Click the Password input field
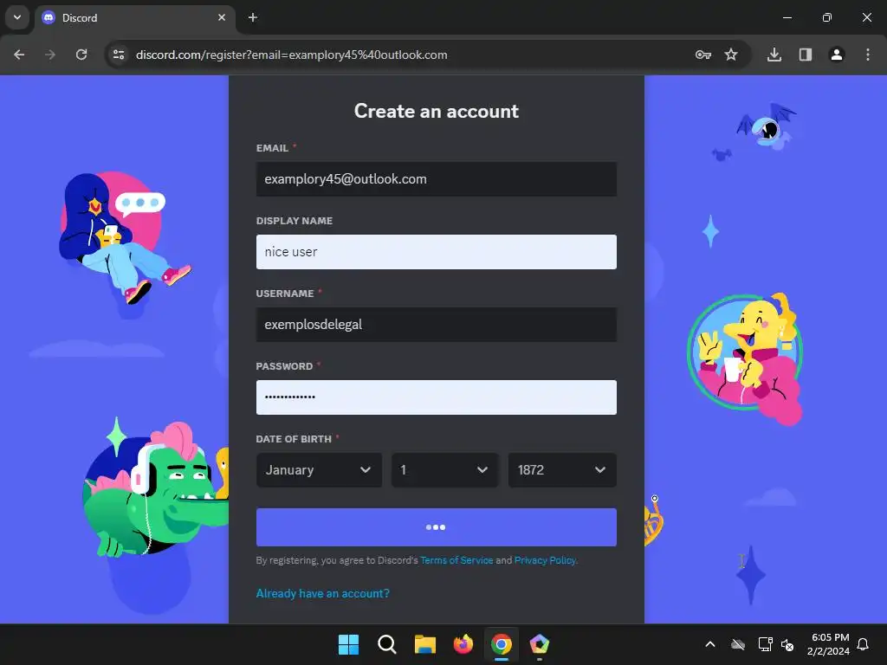Screen dimensions: 887x665 [437, 397]
